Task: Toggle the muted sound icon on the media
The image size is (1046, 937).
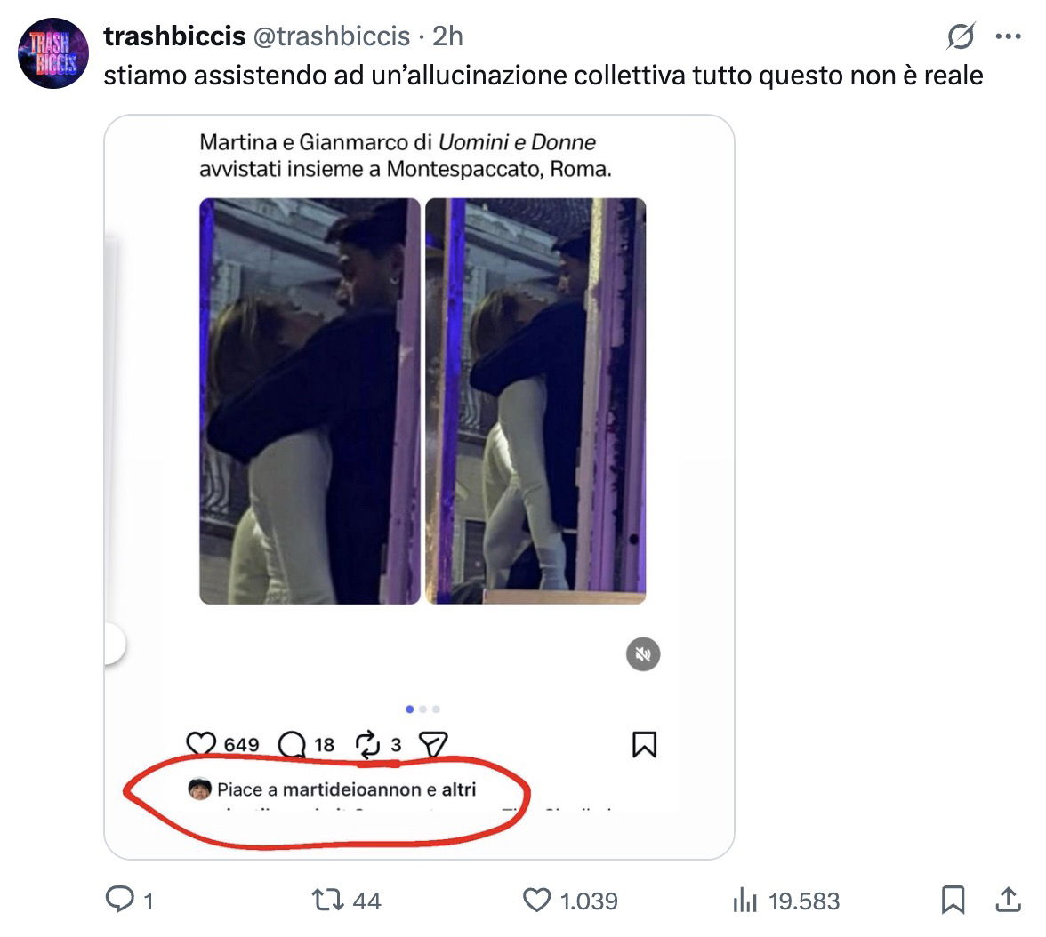Action: tap(643, 655)
